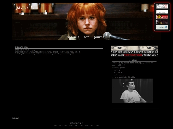Click the redhead header photo

[x=86, y=22]
